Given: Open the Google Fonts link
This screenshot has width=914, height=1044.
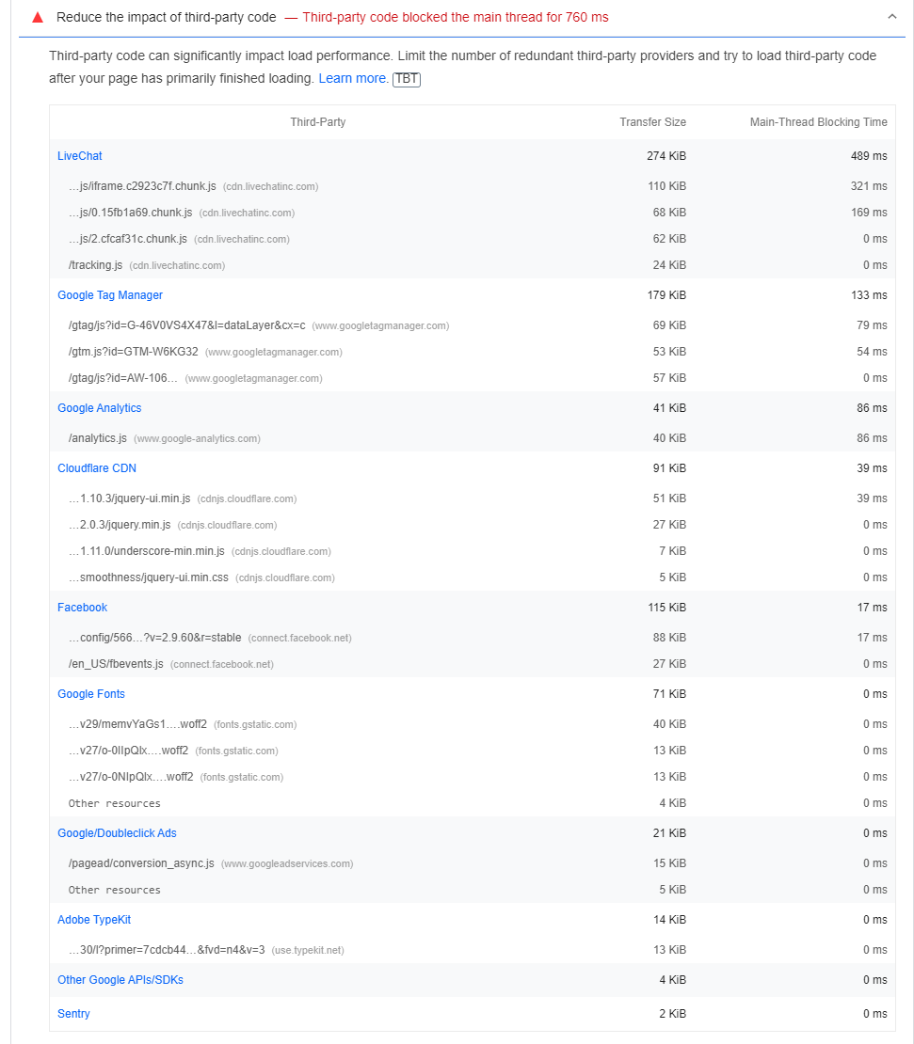Looking at the screenshot, I should click(x=91, y=693).
